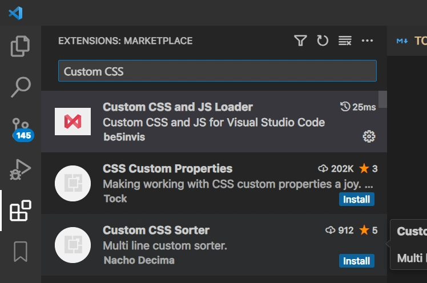Switch to the Markdown editor tab
This screenshot has height=283, width=427.
[x=412, y=41]
